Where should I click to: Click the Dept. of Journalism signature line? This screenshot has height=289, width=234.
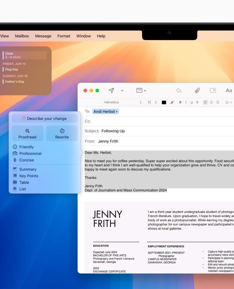(x=126, y=190)
